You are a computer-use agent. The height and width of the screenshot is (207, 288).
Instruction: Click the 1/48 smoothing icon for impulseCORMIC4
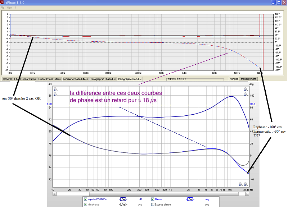[x=123, y=199]
